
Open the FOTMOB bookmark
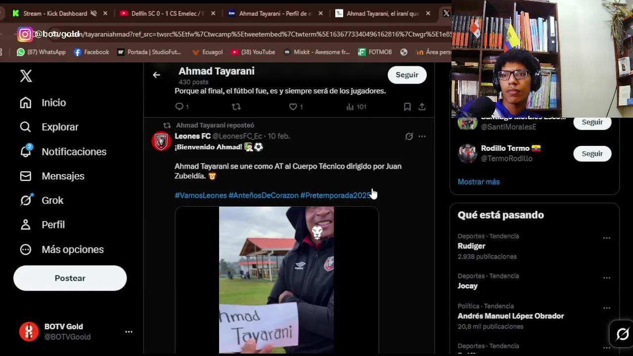coord(374,52)
